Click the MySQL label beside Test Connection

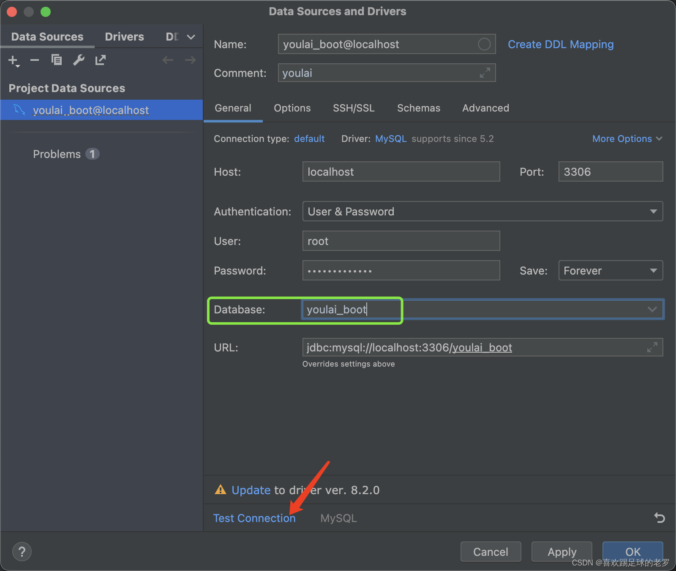point(338,518)
